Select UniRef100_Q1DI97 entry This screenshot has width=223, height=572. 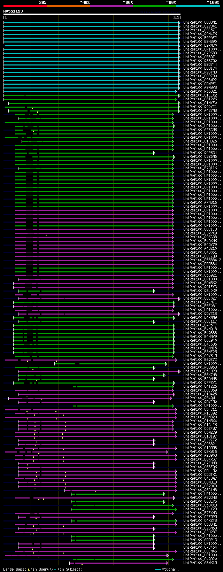tap(200, 436)
